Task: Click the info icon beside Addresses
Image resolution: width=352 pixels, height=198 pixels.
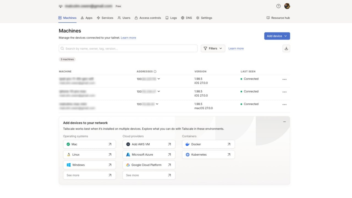Action: pyautogui.click(x=155, y=71)
